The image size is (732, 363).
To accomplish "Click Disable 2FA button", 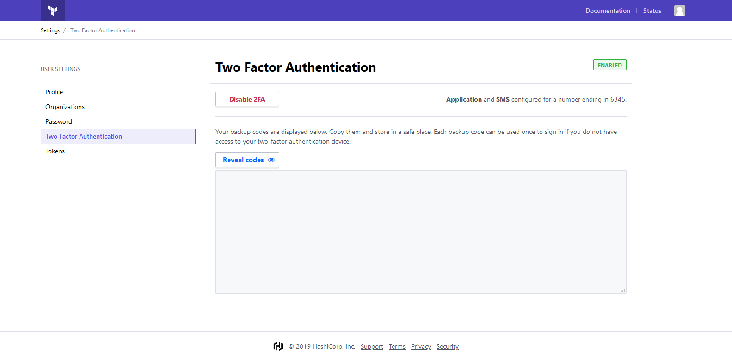I will [x=247, y=99].
